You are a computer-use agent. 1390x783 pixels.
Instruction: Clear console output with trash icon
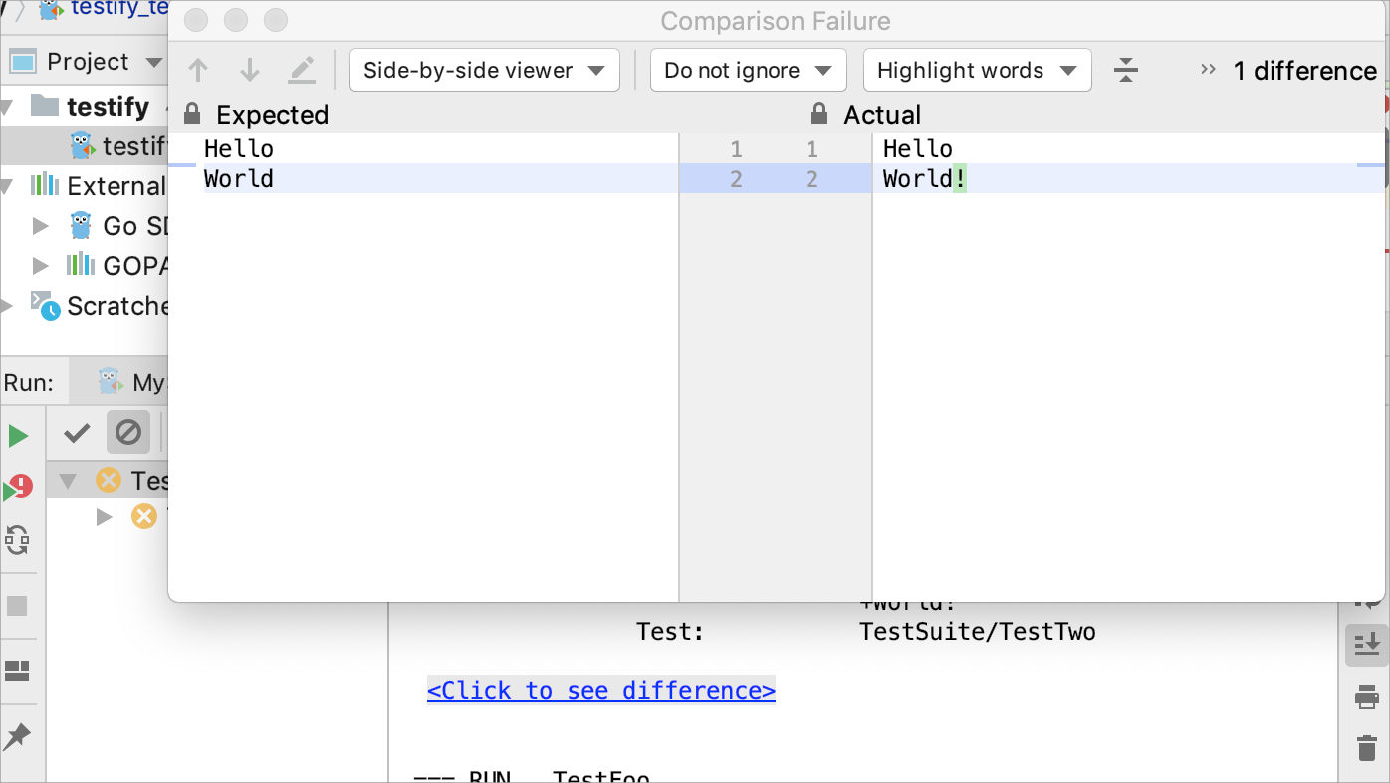(x=1367, y=747)
